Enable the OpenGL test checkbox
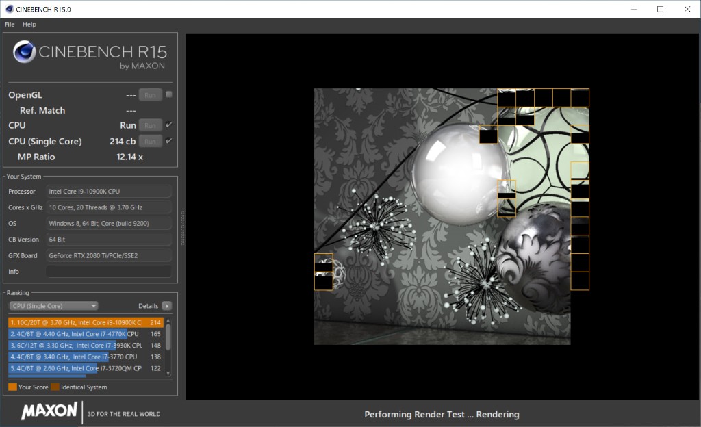 169,94
